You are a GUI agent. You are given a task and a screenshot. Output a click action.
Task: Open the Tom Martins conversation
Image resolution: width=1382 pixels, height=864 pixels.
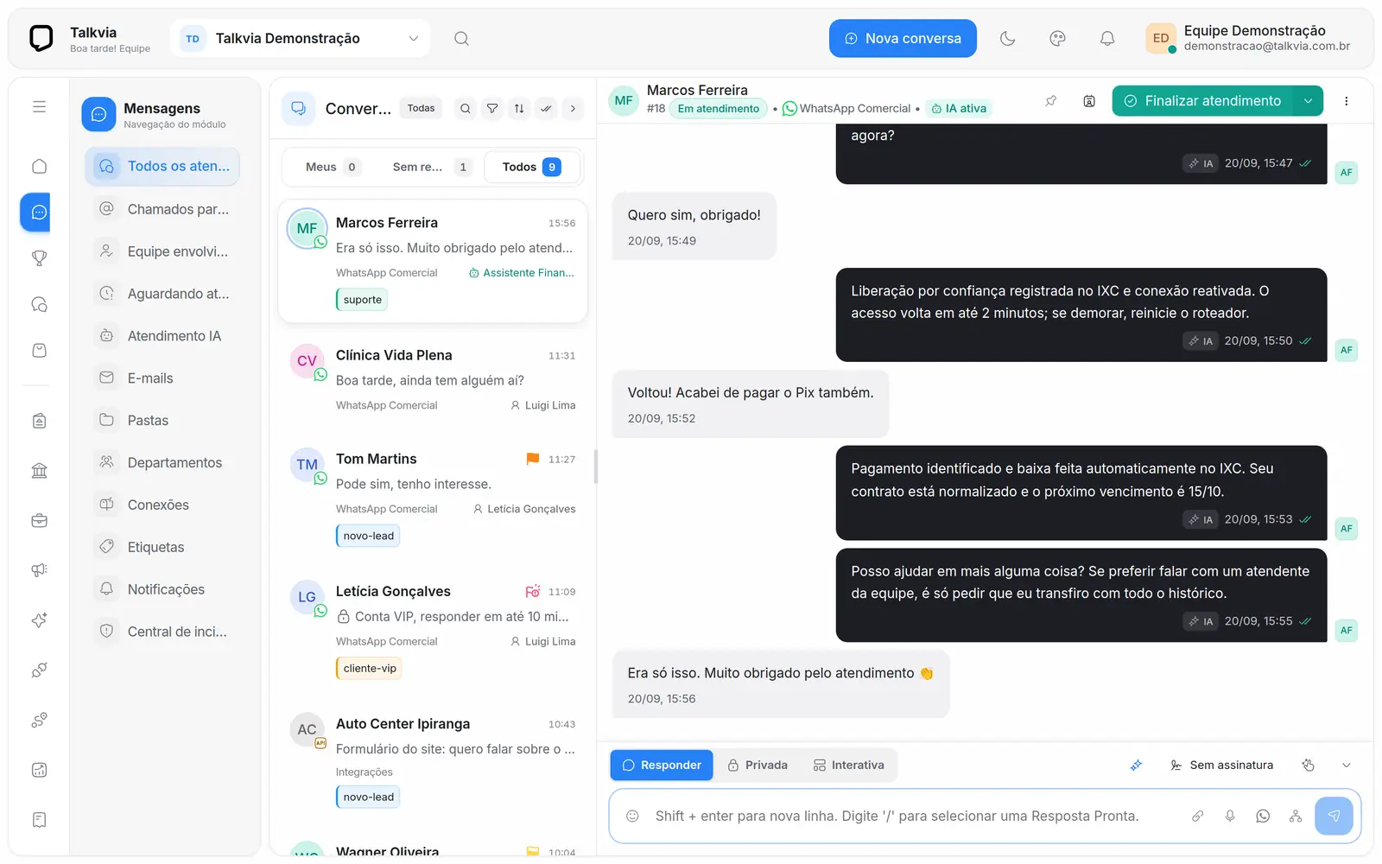[433, 496]
